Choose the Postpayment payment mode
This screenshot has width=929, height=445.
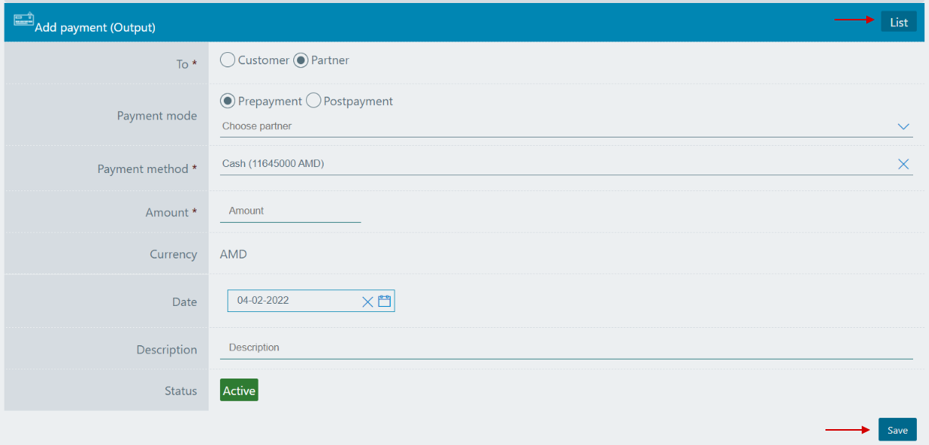click(313, 100)
